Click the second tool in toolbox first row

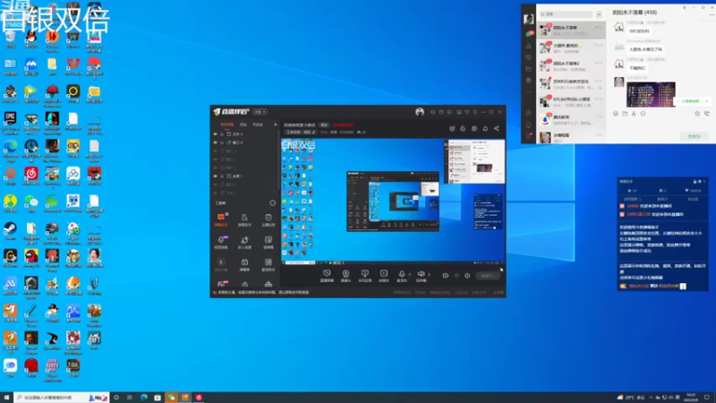[244, 219]
